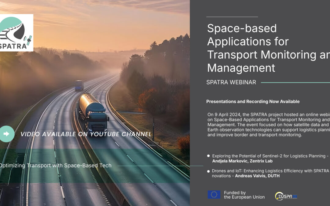The height and width of the screenshot is (206, 330).
Task: Click the paragraph starting On 9 April 2024
Action: pos(269,125)
